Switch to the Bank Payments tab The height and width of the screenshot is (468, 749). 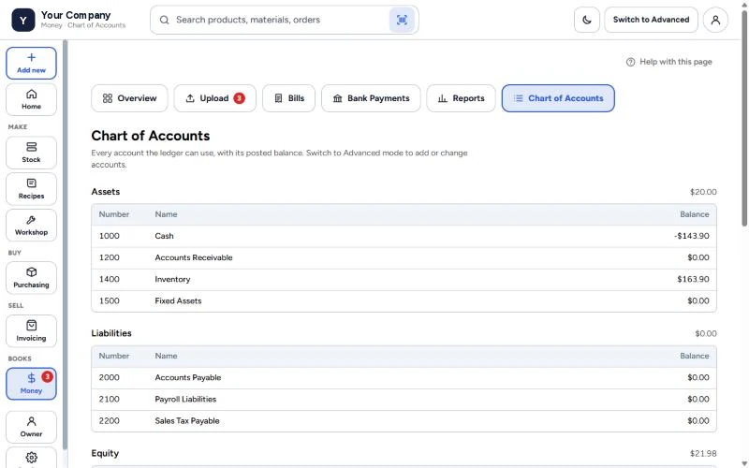tap(371, 98)
